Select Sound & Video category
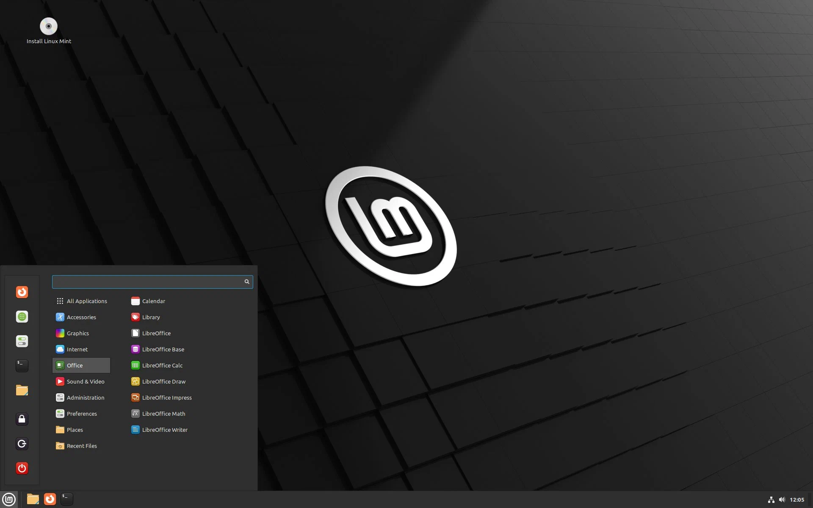This screenshot has width=813, height=508. pyautogui.click(x=86, y=381)
